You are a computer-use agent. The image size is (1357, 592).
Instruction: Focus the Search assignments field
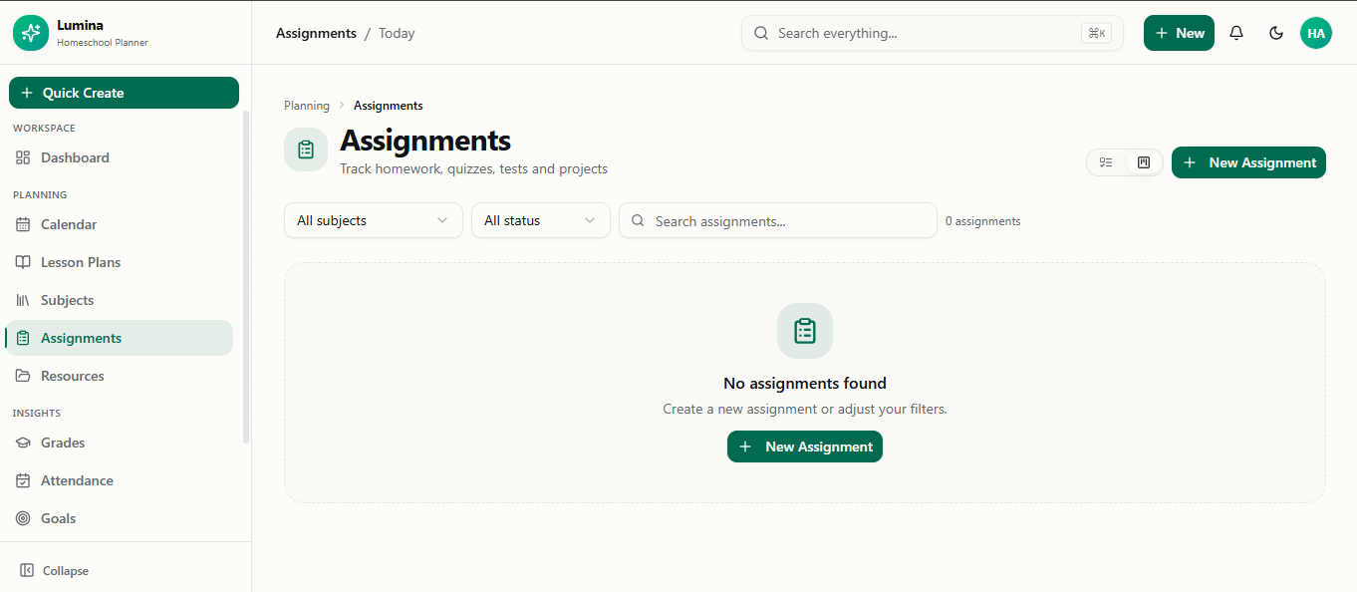point(778,220)
